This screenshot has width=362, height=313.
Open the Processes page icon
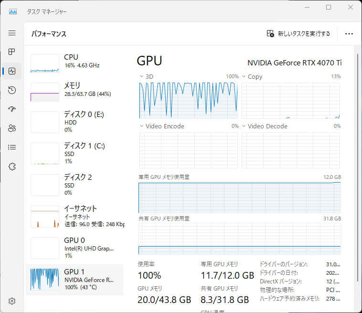click(x=12, y=52)
